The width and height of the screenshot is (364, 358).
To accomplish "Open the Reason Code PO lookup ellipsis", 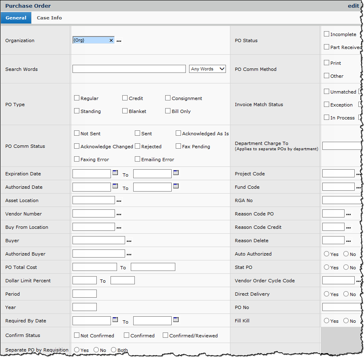I will 348,214.
